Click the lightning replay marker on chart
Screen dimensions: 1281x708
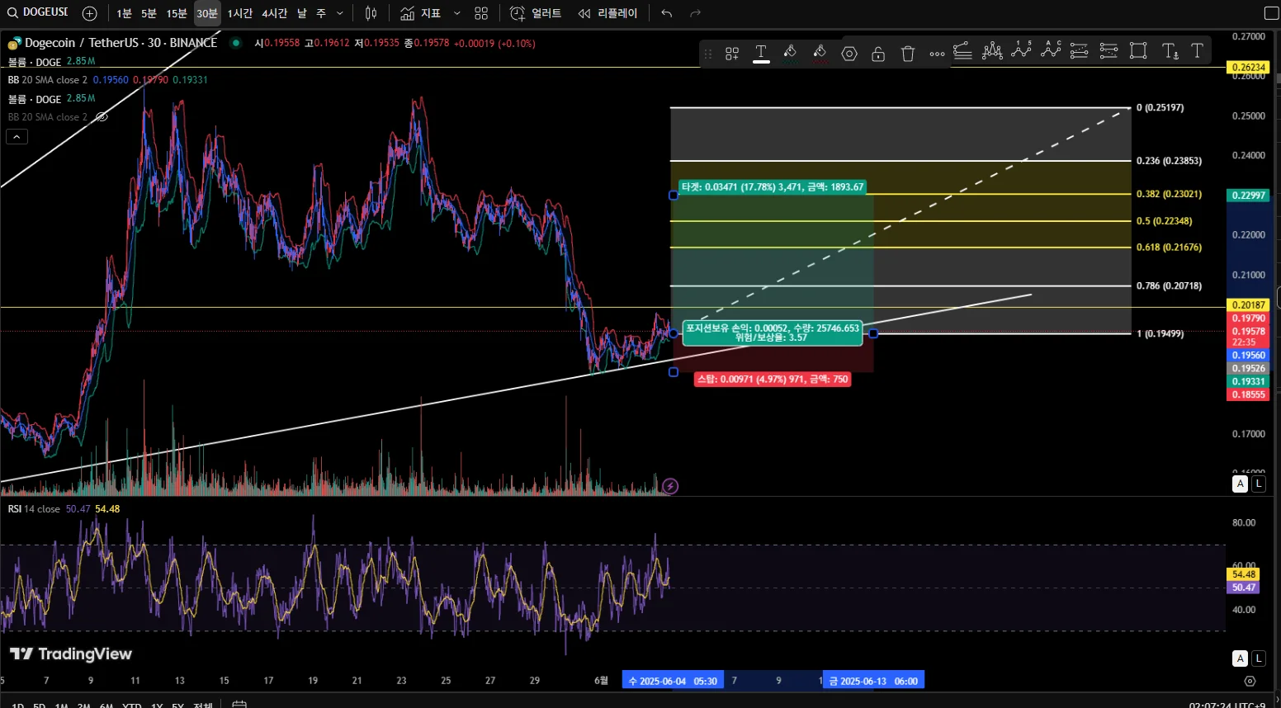670,486
